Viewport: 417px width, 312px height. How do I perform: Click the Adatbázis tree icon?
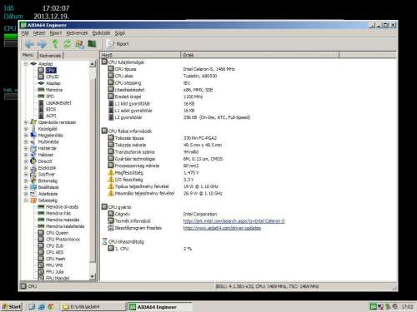click(33, 194)
